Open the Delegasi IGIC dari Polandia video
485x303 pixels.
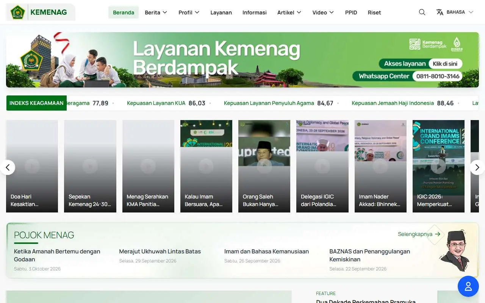tap(322, 166)
